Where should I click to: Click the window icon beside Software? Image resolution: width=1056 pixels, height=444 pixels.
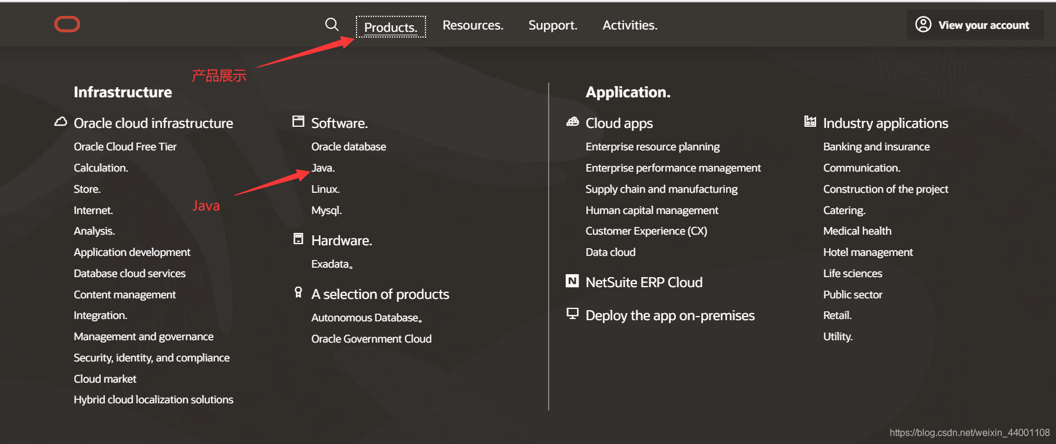click(x=298, y=121)
